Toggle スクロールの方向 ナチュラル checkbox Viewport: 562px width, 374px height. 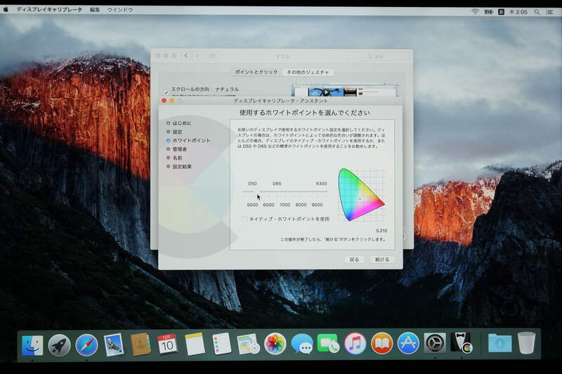coord(166,91)
